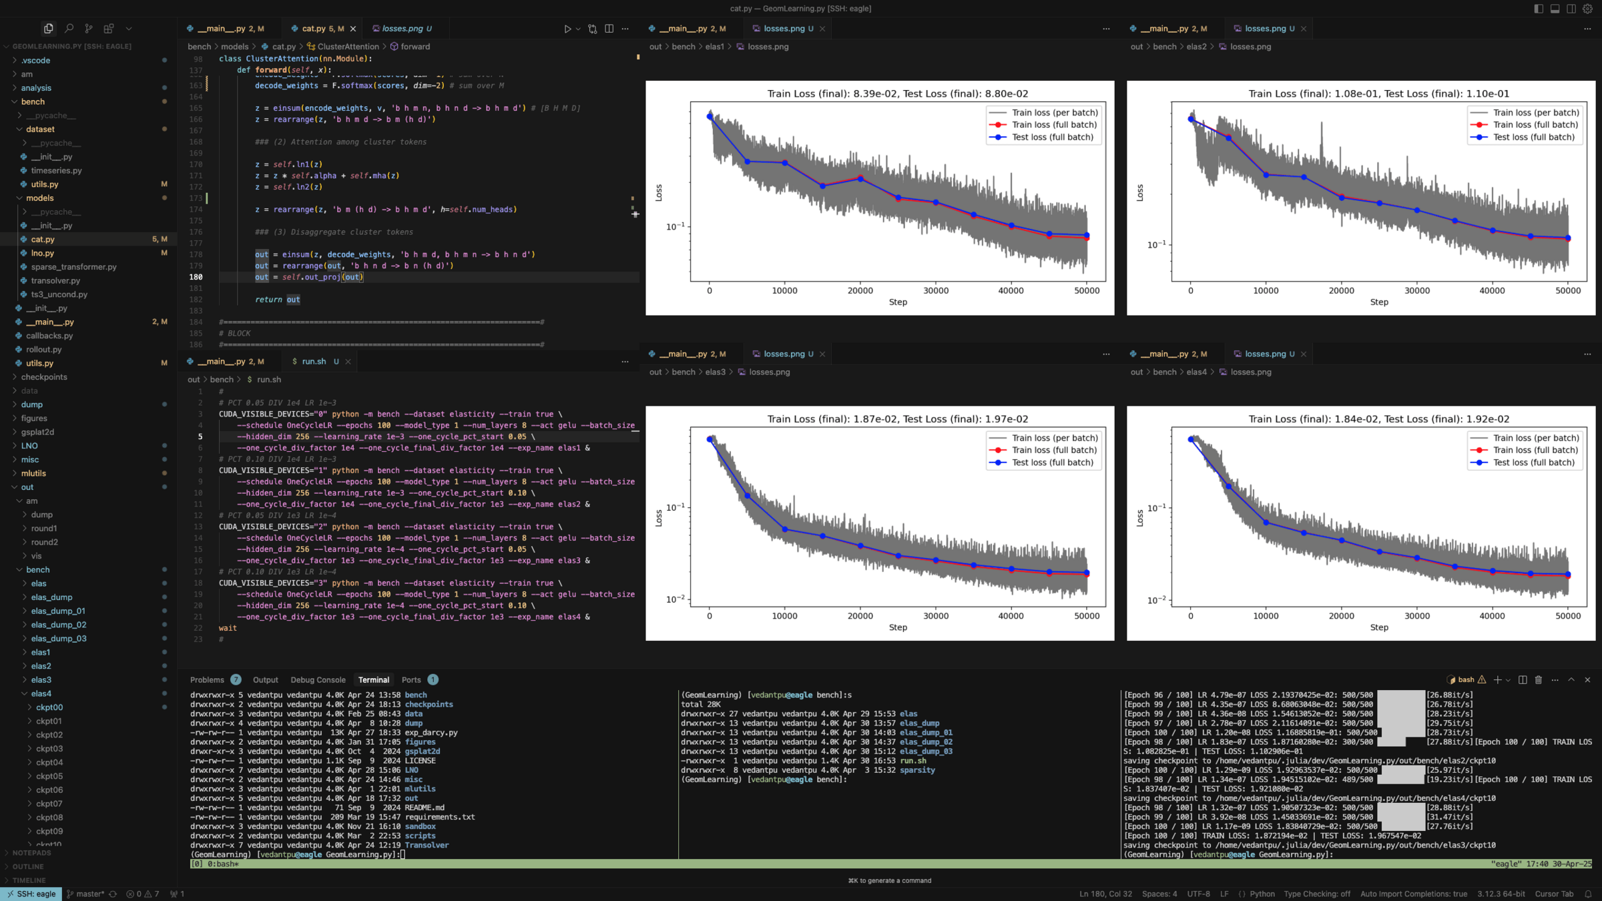Click the Run Python File play icon

pyautogui.click(x=567, y=29)
